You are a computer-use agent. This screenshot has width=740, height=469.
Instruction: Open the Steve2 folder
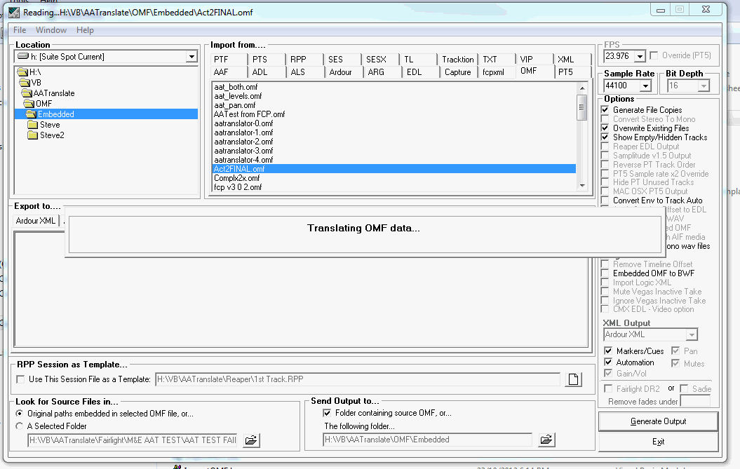(51, 135)
